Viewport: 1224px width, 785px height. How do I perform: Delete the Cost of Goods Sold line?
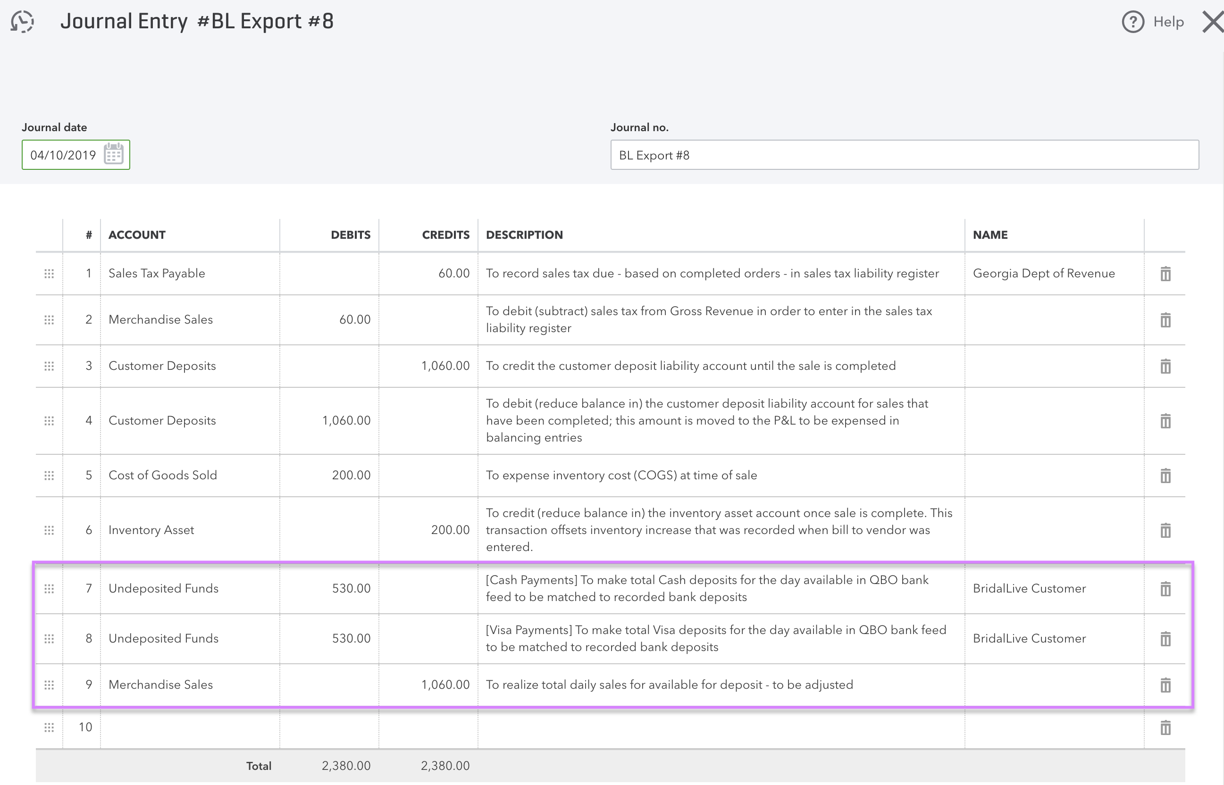[1165, 476]
